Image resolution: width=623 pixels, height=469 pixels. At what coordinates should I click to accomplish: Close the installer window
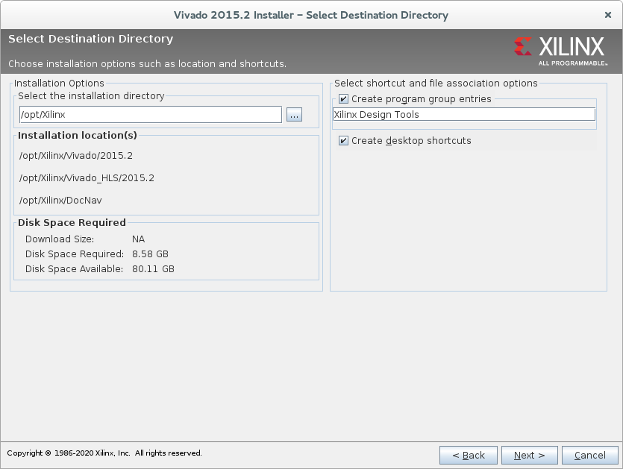[x=608, y=15]
